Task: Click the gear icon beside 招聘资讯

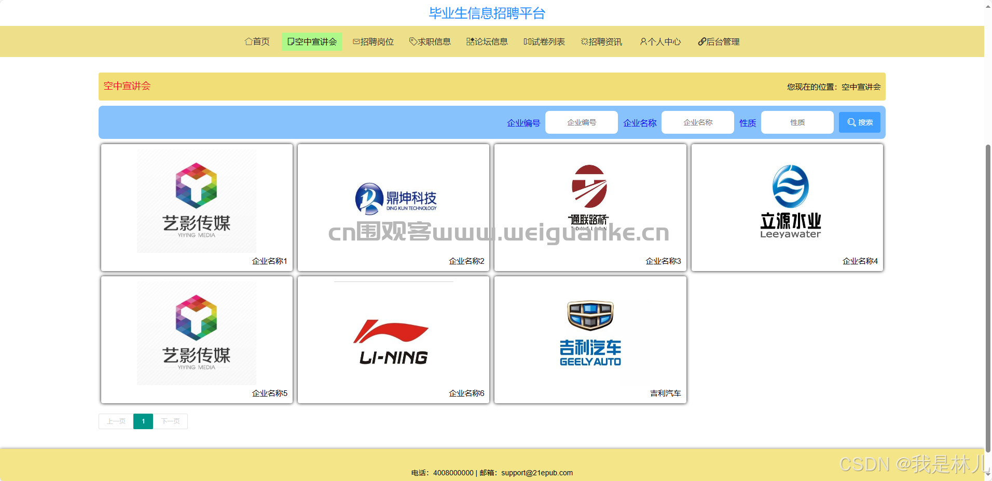Action: click(585, 41)
